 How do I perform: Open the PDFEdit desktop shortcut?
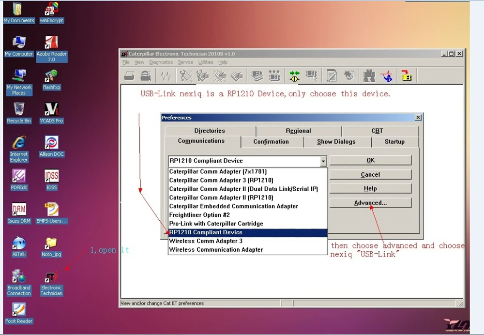(x=19, y=180)
